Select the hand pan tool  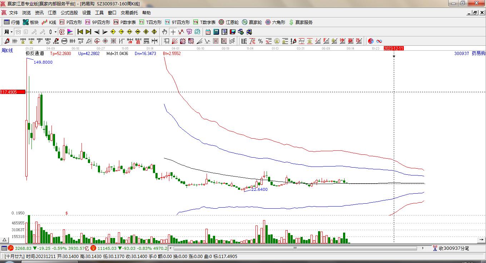point(164,32)
